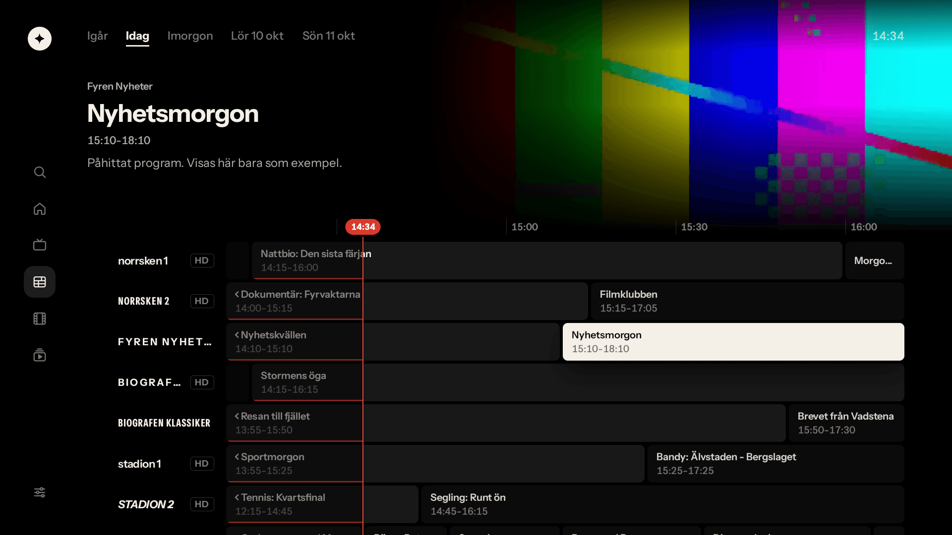The image size is (952, 535).
Task: Open movies film-strip icon
Action: pyautogui.click(x=40, y=319)
